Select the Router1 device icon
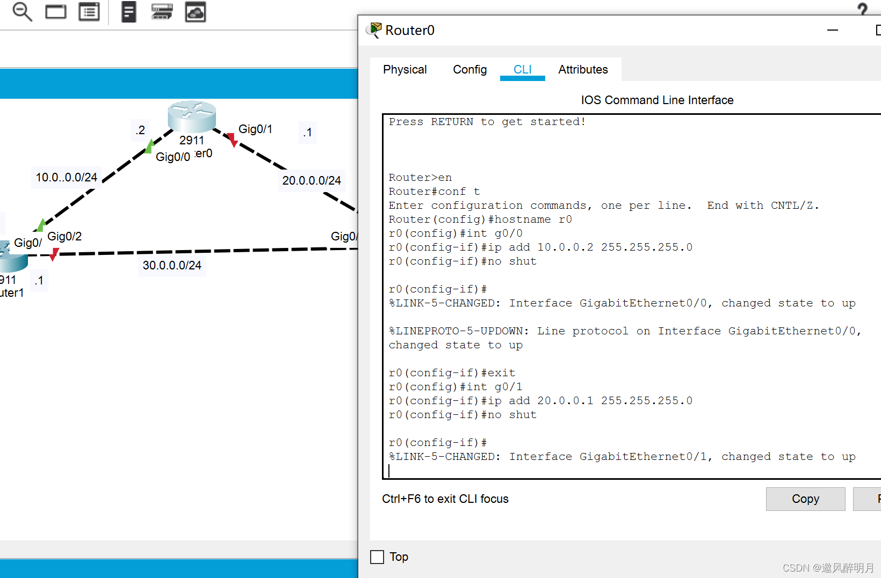881x578 pixels. [x=12, y=257]
